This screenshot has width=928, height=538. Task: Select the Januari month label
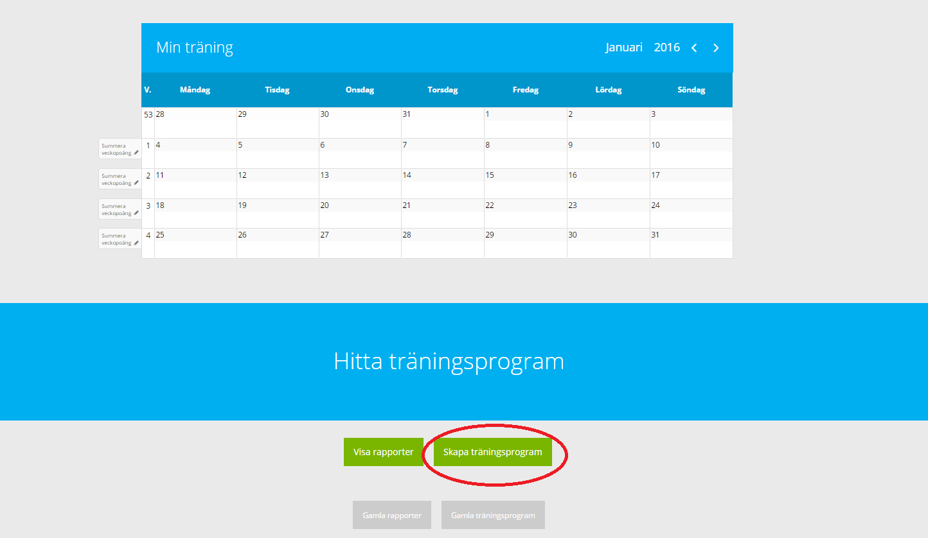623,48
